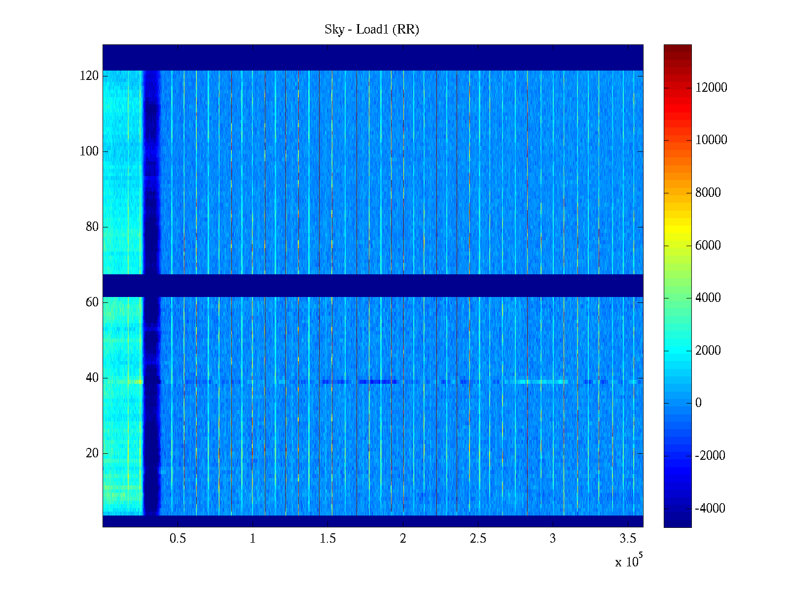Click the y-axis tick label 80
Viewport: 789px width, 592px height.
click(92, 227)
